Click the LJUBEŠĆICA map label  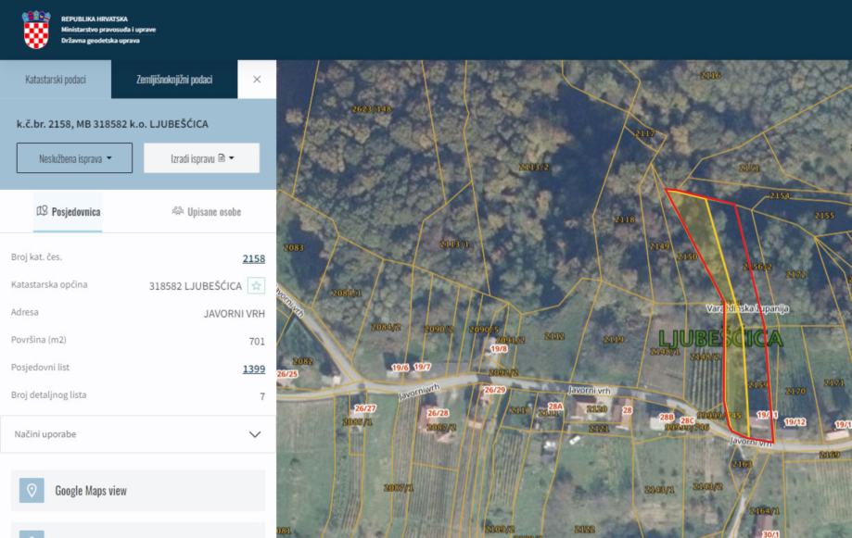[x=720, y=339]
